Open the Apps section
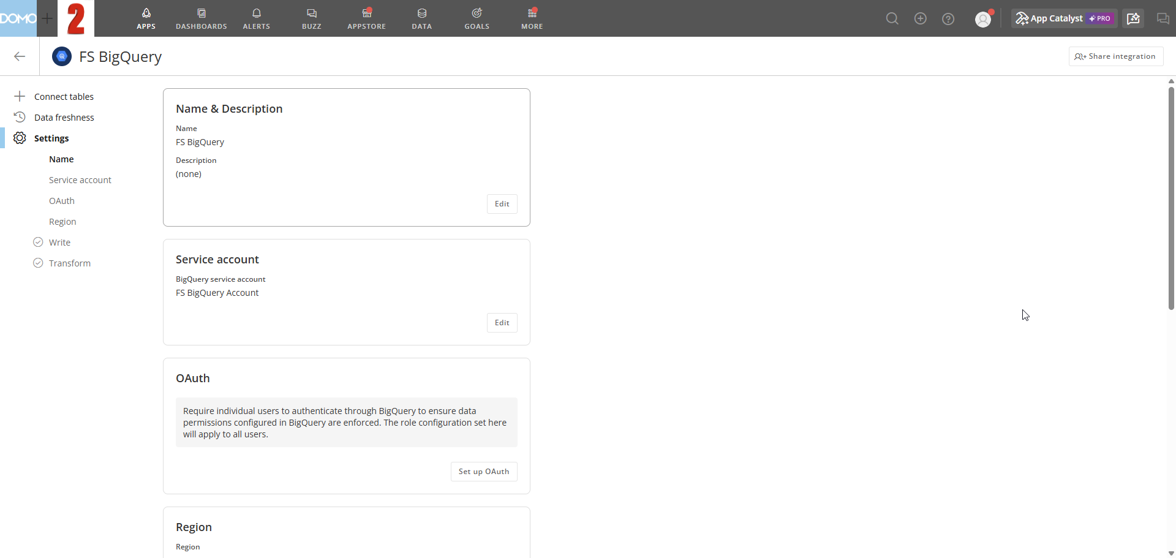Screen dimensions: 1176x558 click(146, 18)
